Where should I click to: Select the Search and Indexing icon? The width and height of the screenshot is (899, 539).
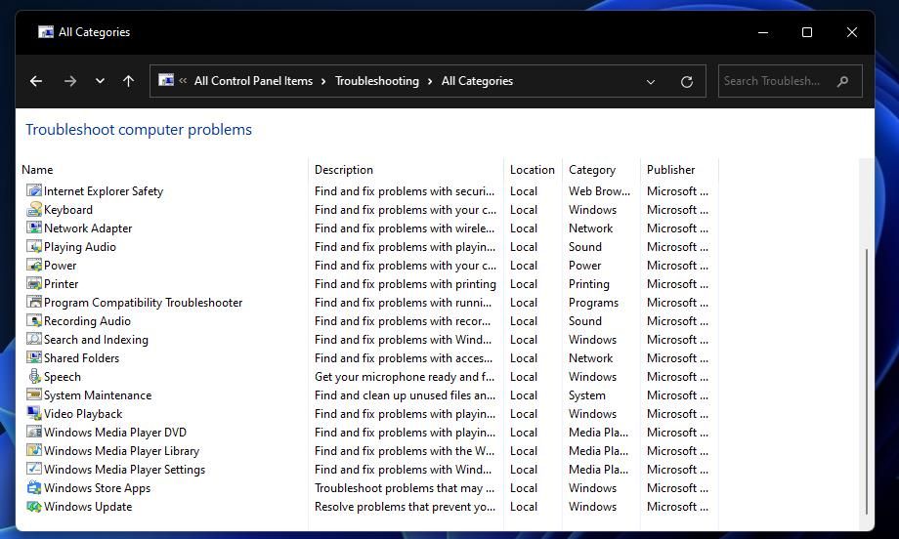34,340
